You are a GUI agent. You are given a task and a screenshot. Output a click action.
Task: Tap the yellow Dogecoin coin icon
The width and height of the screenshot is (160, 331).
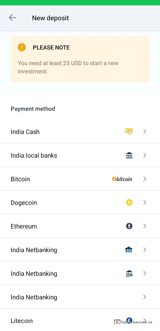tap(129, 202)
